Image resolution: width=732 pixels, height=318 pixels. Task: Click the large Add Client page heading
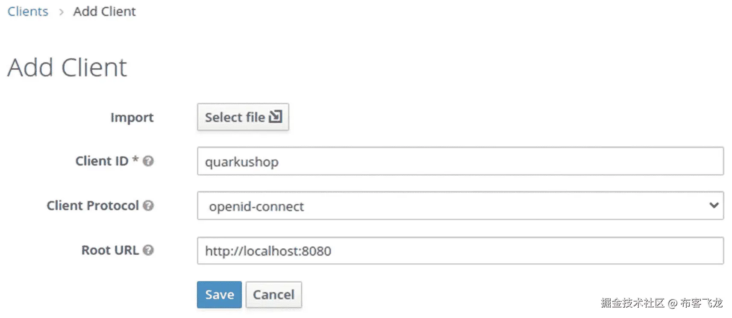point(67,68)
